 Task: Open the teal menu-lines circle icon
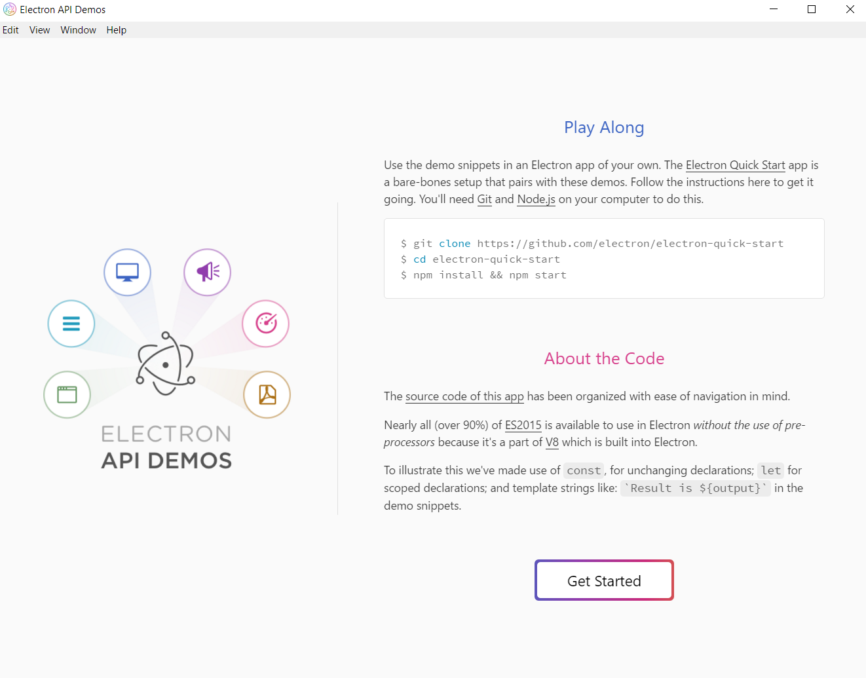point(71,324)
